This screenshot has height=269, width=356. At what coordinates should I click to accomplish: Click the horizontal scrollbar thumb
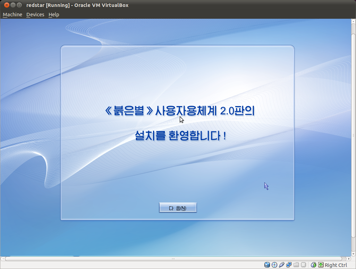click(173, 259)
